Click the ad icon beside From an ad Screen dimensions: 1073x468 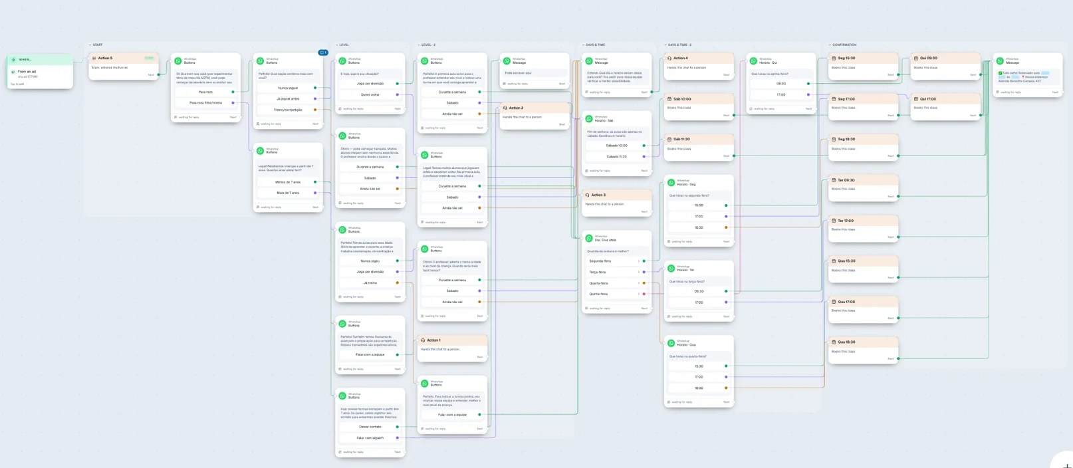[13, 71]
